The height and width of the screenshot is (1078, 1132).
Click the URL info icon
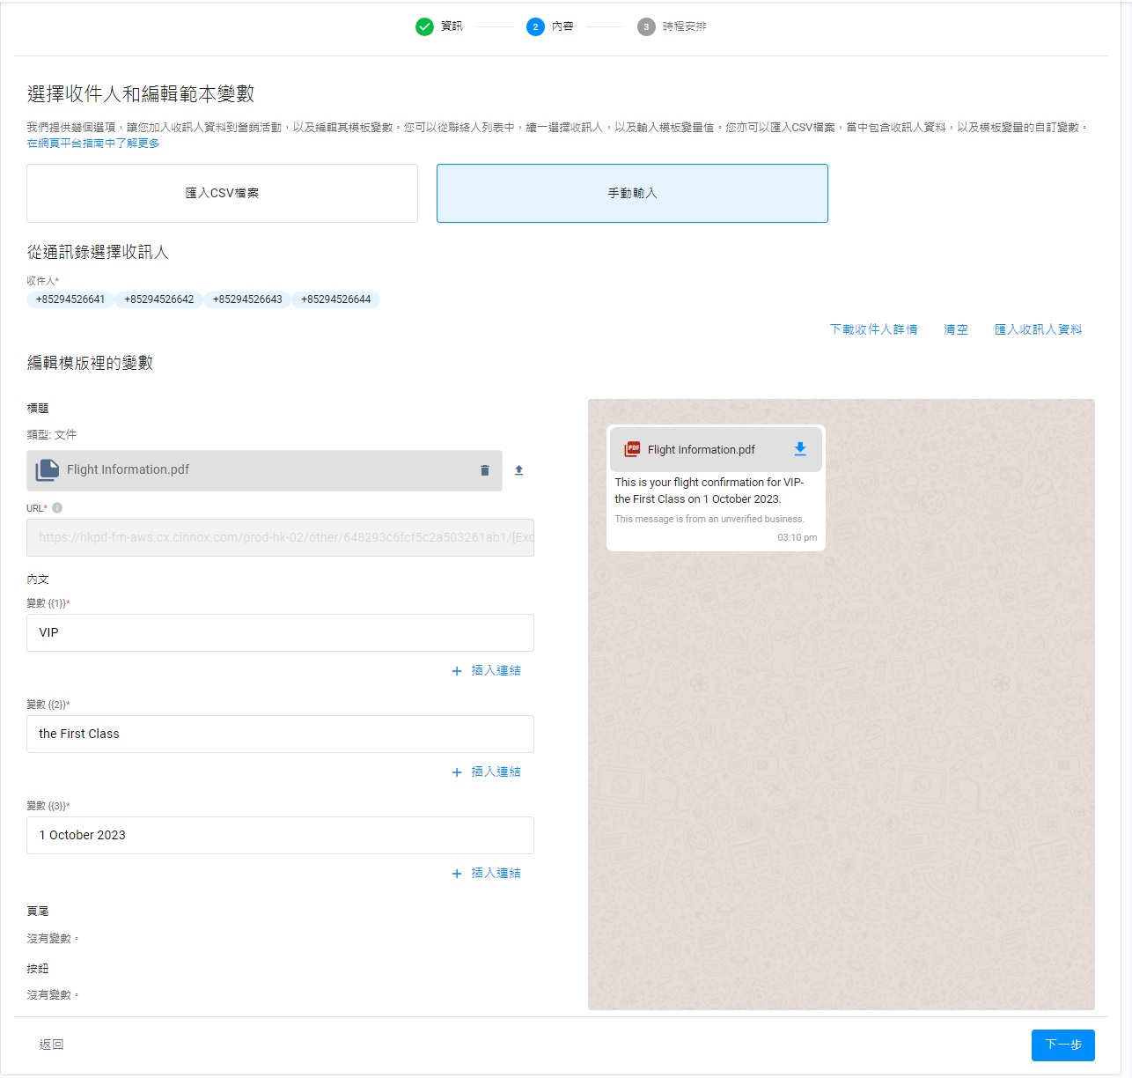57,508
